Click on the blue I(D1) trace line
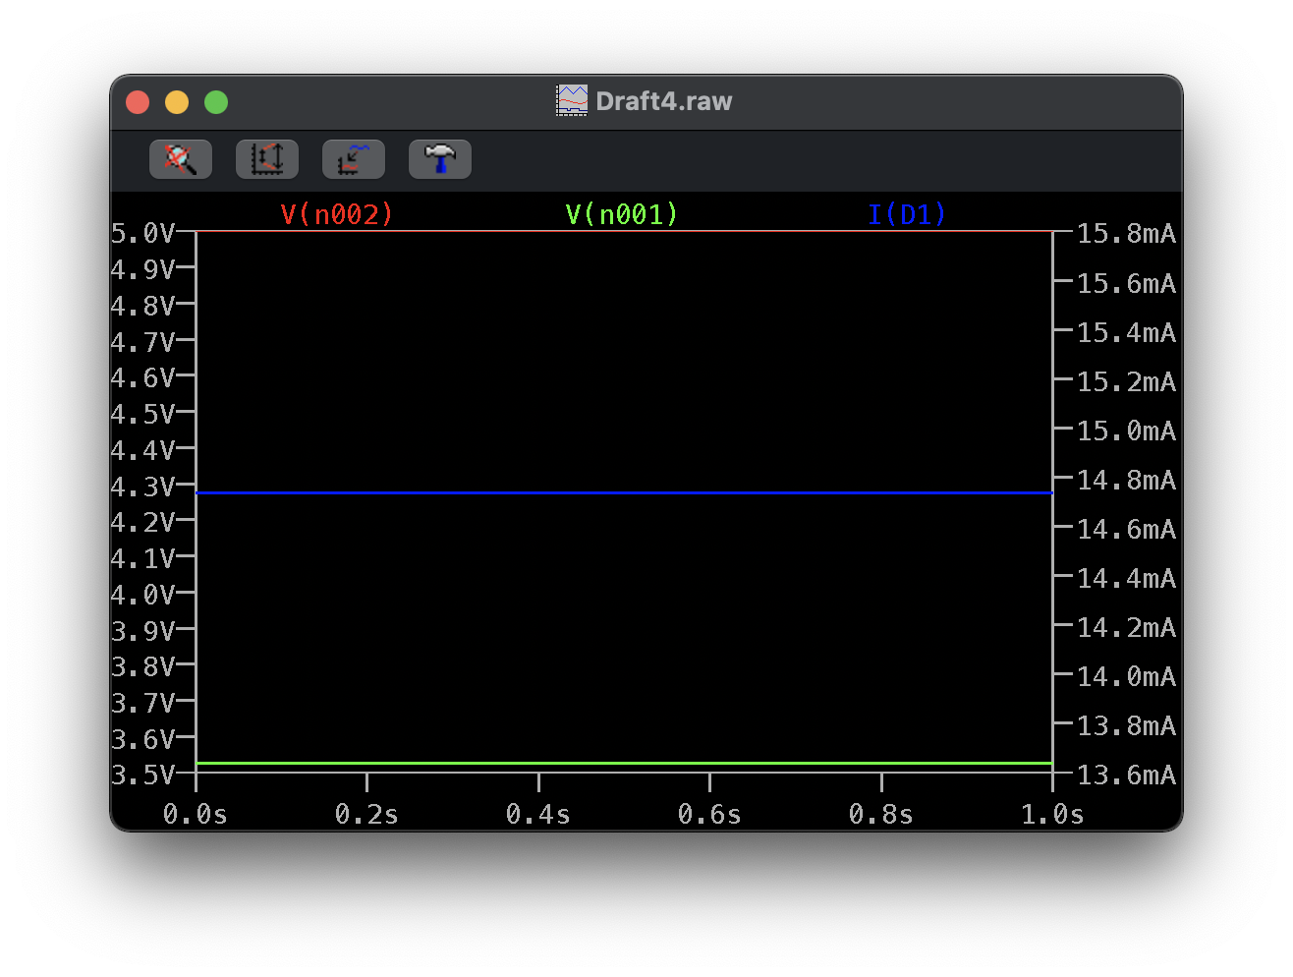 [625, 492]
